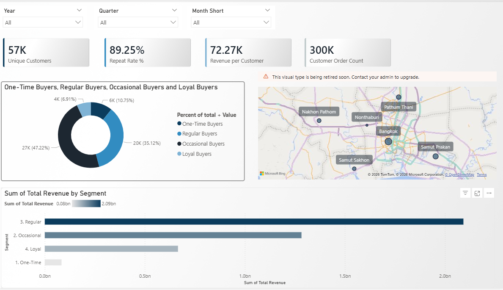Open the Quarter 'All' dropdown
Image resolution: width=503 pixels, height=290 pixels.
[x=137, y=22]
